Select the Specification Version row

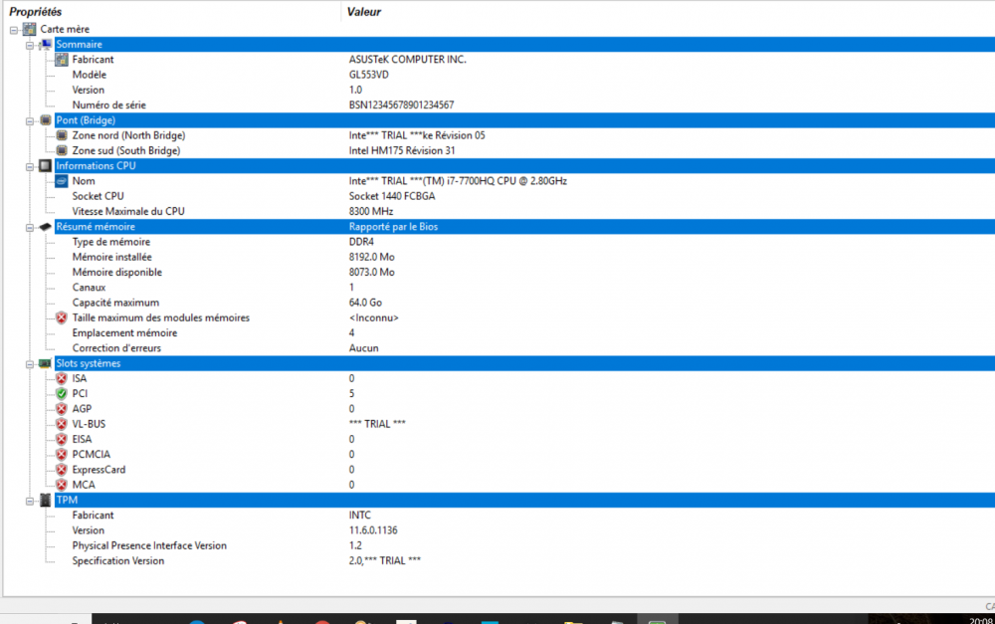coord(118,561)
